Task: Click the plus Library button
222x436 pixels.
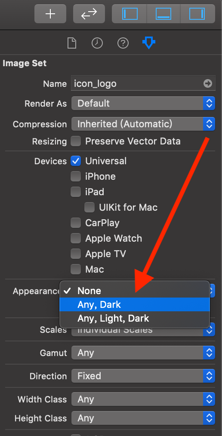Action: [x=50, y=14]
